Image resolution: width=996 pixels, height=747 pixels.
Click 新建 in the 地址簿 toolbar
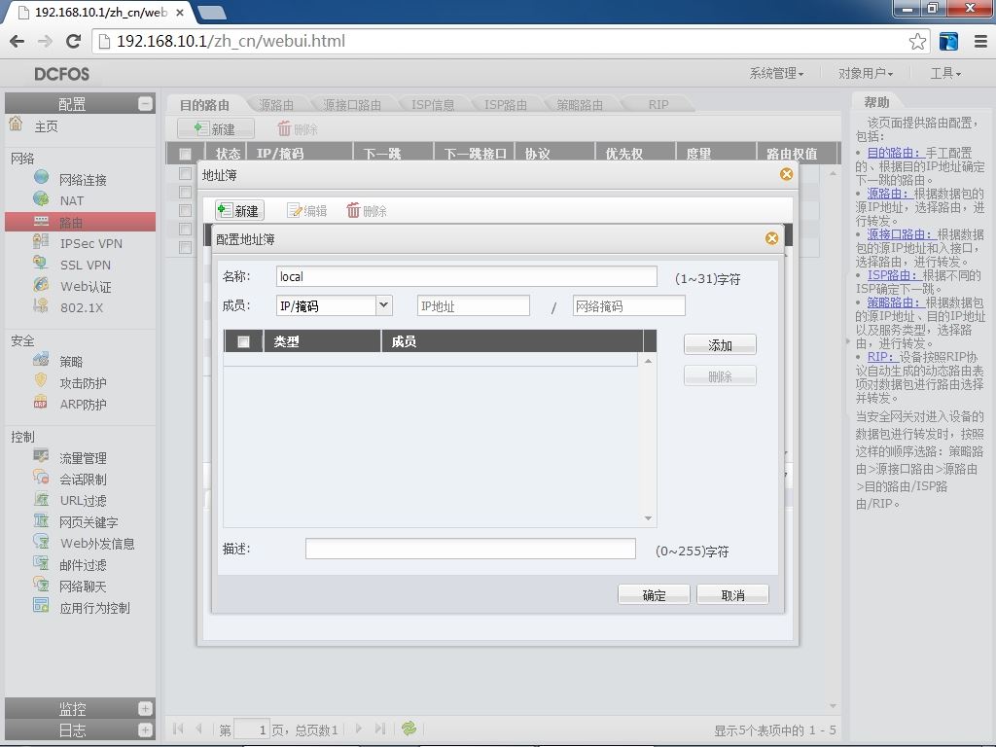pyautogui.click(x=239, y=210)
